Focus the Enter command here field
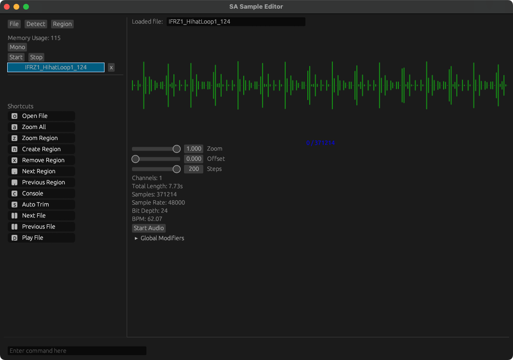 pos(77,351)
